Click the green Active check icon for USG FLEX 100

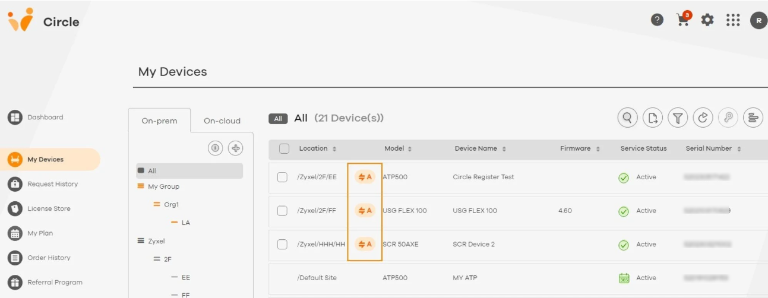[x=624, y=211]
